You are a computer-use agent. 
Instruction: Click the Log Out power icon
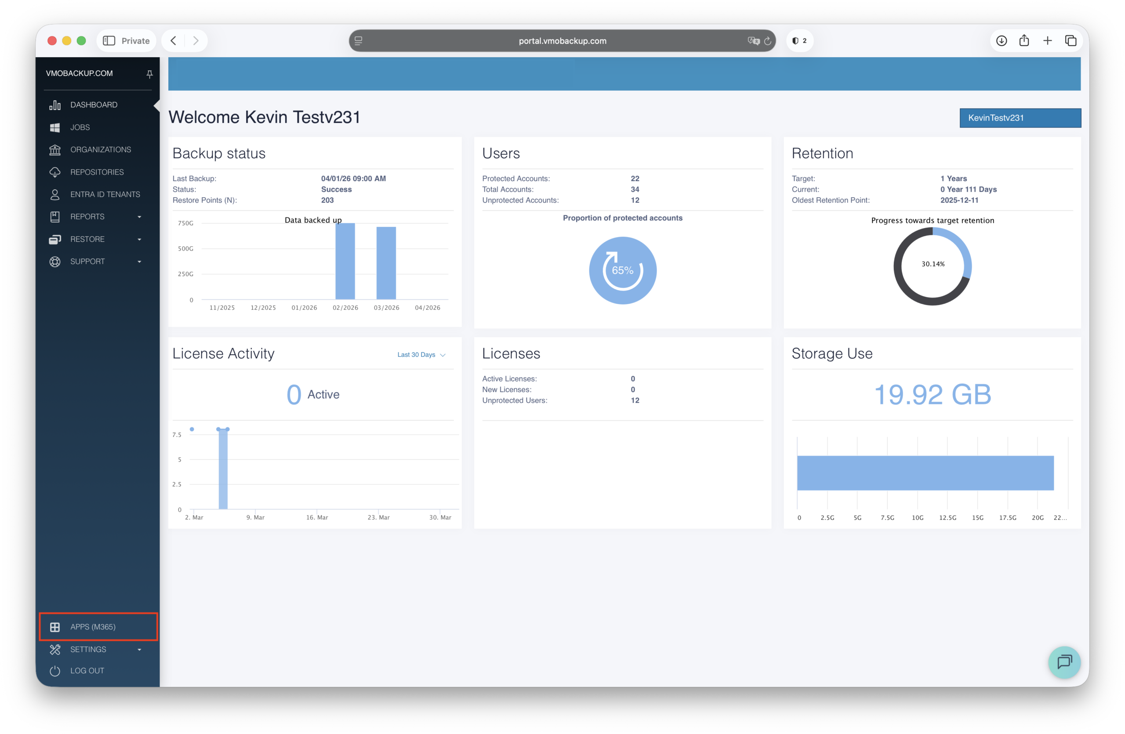click(x=55, y=671)
